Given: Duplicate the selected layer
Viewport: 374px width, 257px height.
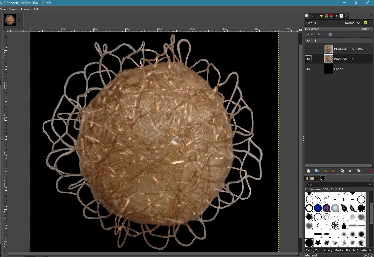Looking at the screenshot, I should point(342,171).
